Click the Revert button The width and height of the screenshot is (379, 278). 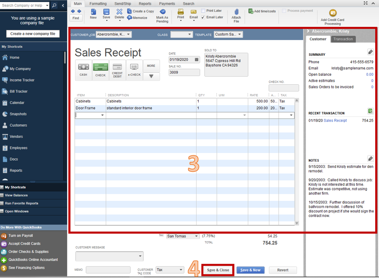[283, 270]
